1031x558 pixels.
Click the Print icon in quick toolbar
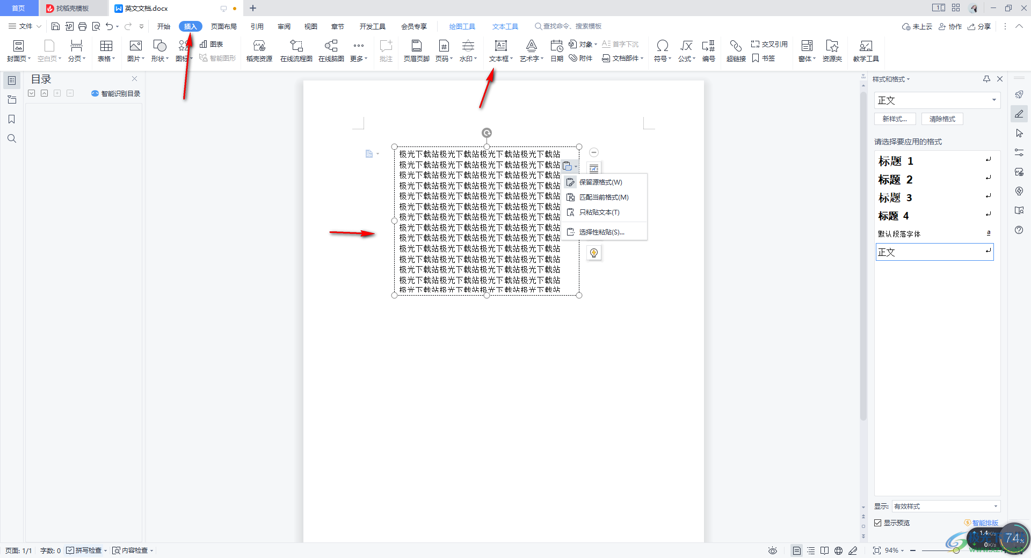click(x=82, y=26)
